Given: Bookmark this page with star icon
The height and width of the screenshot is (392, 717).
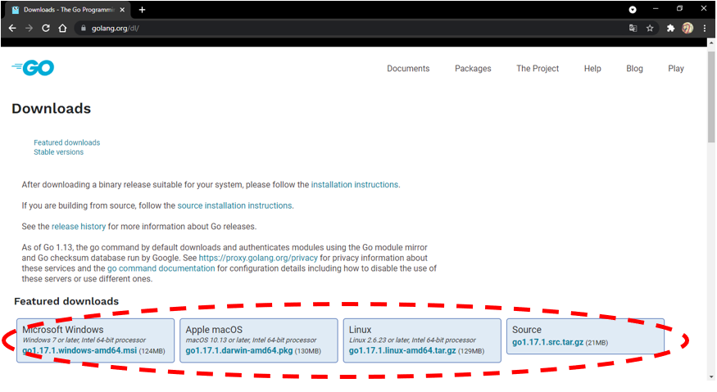Looking at the screenshot, I should click(x=650, y=28).
